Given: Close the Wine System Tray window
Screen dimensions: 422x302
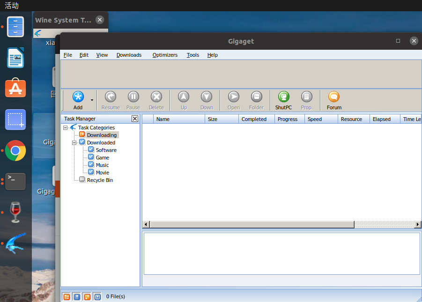Looking at the screenshot, I should [100, 20].
